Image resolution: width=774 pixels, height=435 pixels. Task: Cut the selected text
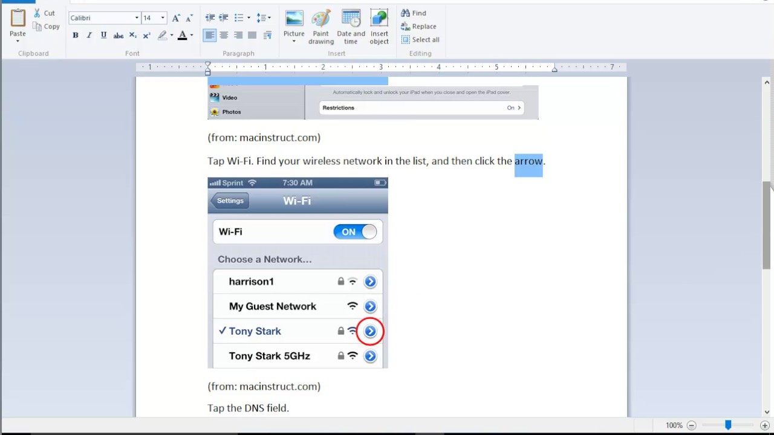point(44,13)
